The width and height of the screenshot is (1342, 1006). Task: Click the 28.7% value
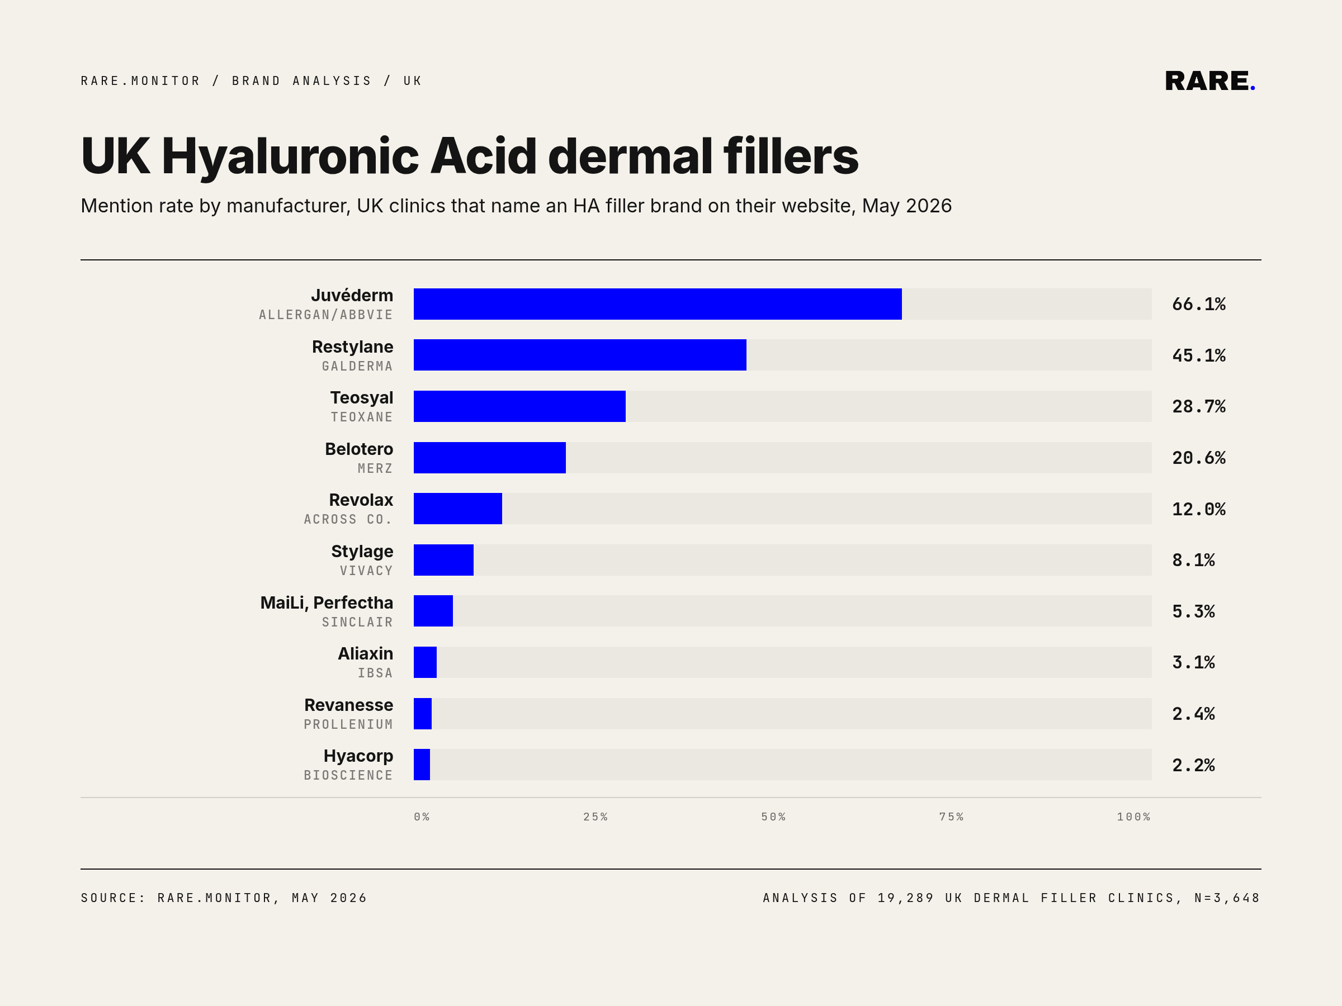point(1199,406)
